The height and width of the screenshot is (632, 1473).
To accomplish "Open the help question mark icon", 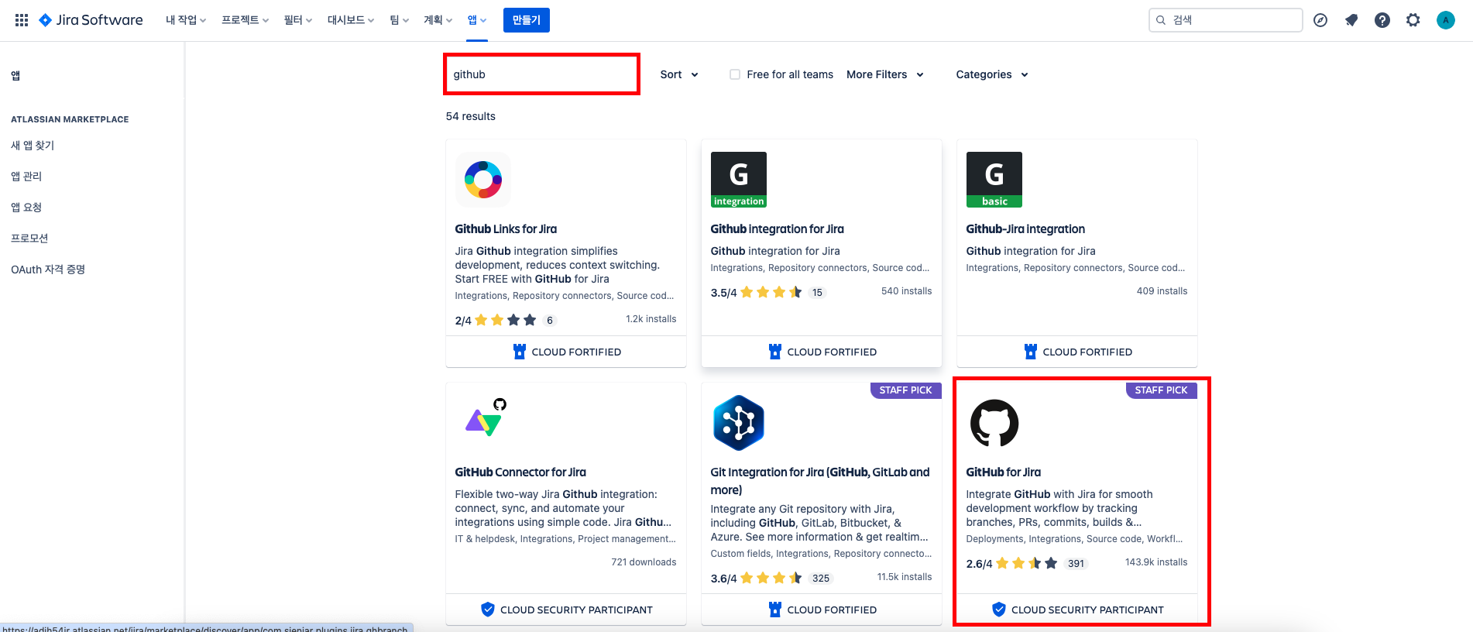I will click(x=1382, y=20).
